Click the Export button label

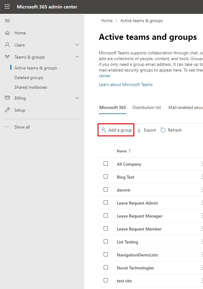tap(150, 130)
